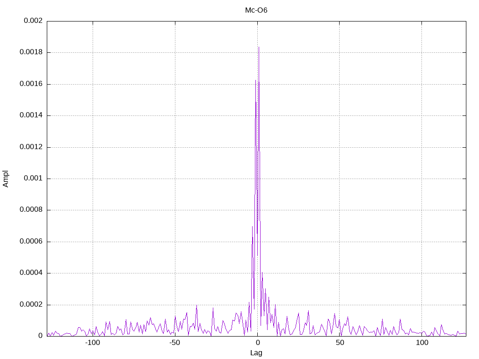Click the Lag x-axis label
Viewport: 479px width, 359px height.
(x=256, y=353)
